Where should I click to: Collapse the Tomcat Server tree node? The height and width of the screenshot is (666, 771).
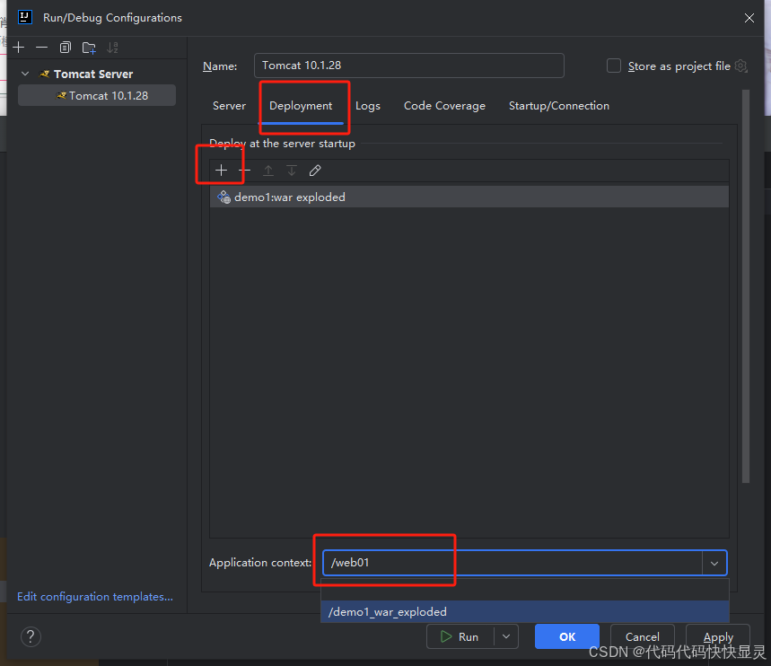tap(25, 74)
